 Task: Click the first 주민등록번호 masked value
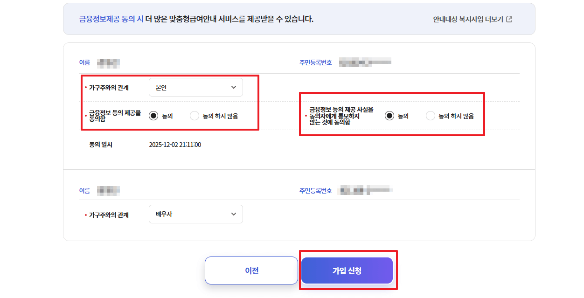pos(366,61)
